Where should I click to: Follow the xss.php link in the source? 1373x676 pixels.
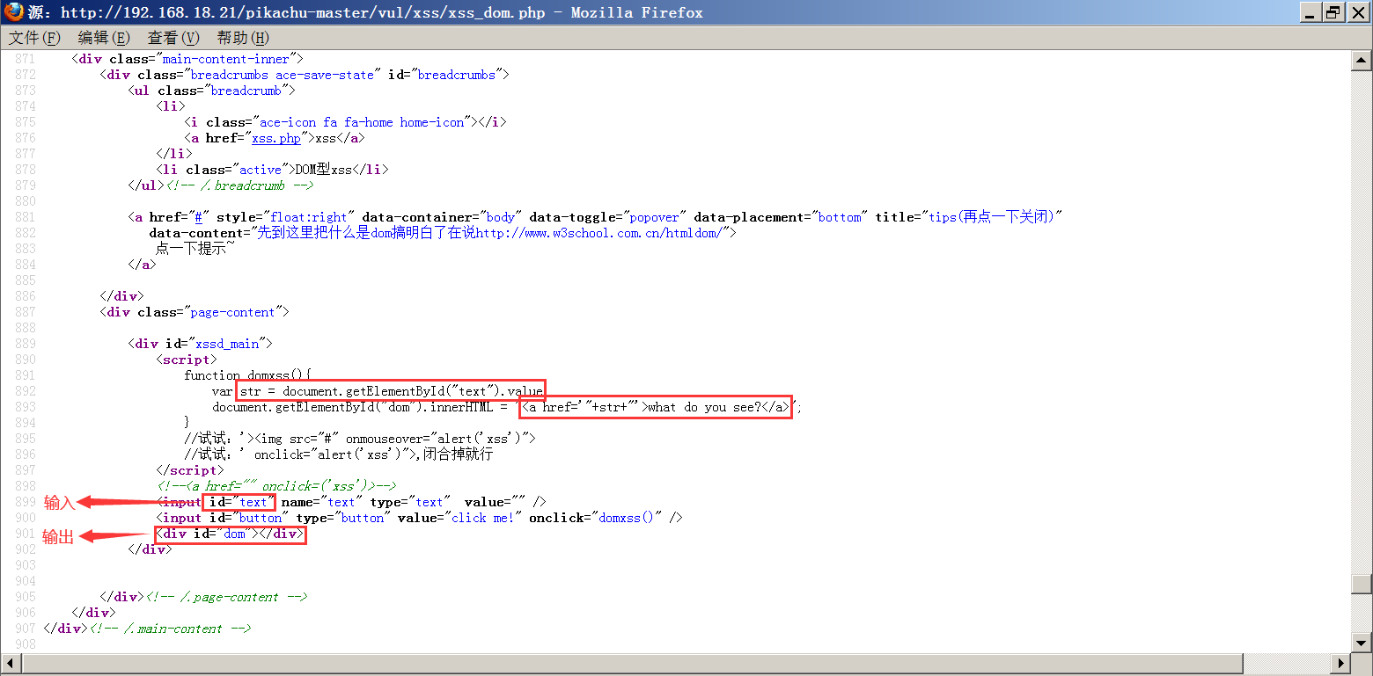click(276, 138)
